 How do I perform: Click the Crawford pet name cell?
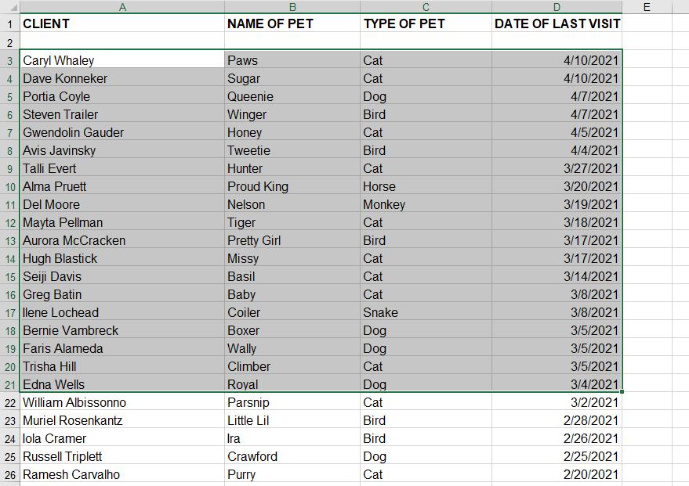[x=292, y=456]
